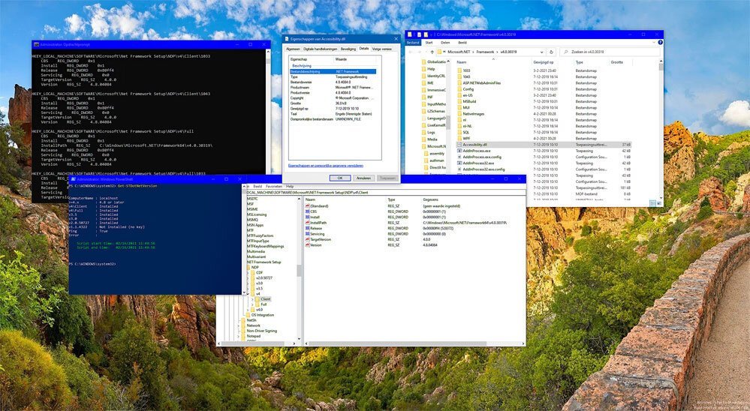Screen dimensions: 750x411
Task: Click the Framework breadcrumb in Explorer address bar
Action: [x=484, y=52]
